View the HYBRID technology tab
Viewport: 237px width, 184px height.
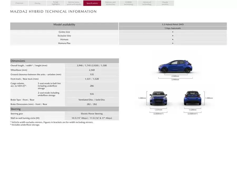[x=128, y=3]
